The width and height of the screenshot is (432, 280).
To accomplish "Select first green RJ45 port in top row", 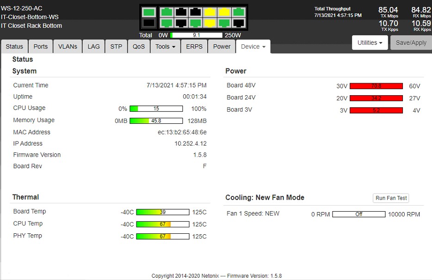I will (167, 12).
